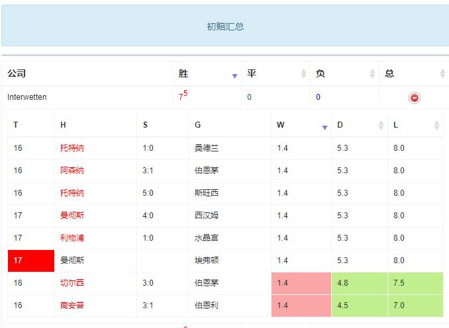The height and width of the screenshot is (328, 449).
Task: Click green 4.8 draw odds cell
Action: [x=360, y=283]
